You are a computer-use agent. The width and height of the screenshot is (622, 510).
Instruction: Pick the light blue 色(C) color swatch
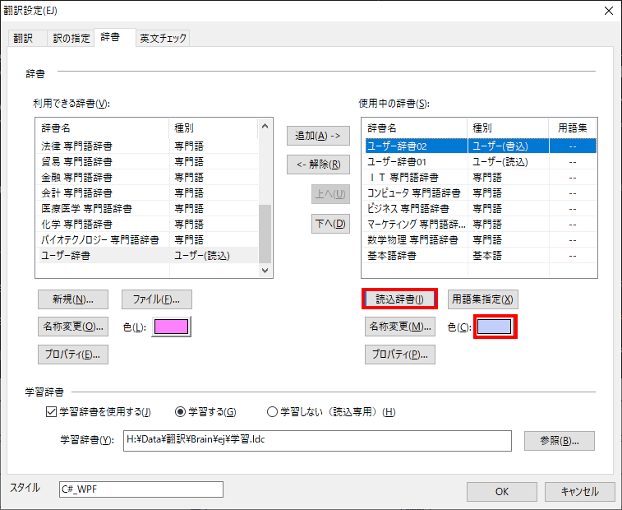[495, 327]
